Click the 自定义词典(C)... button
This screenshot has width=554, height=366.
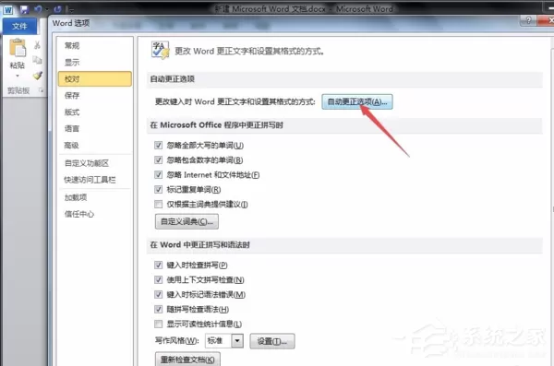pos(187,221)
